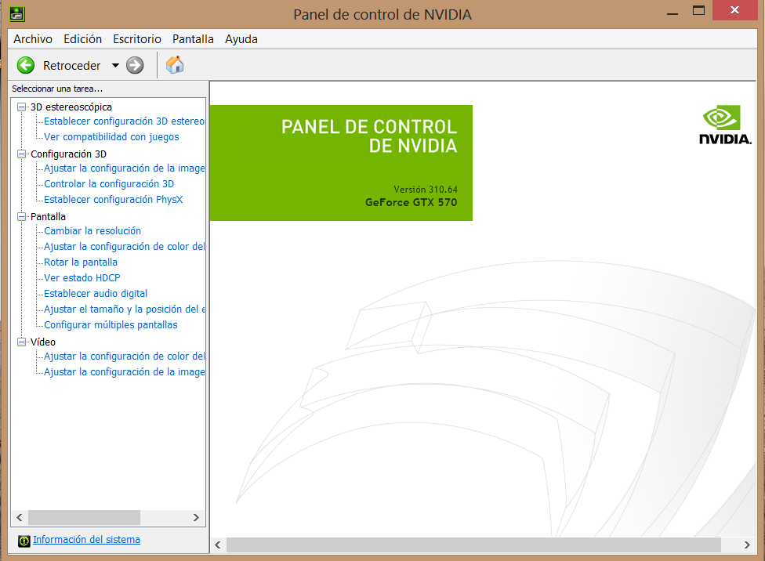Screen dimensions: 765x561
Task: Click the green Retroceder back arrow icon
Action: tap(26, 65)
